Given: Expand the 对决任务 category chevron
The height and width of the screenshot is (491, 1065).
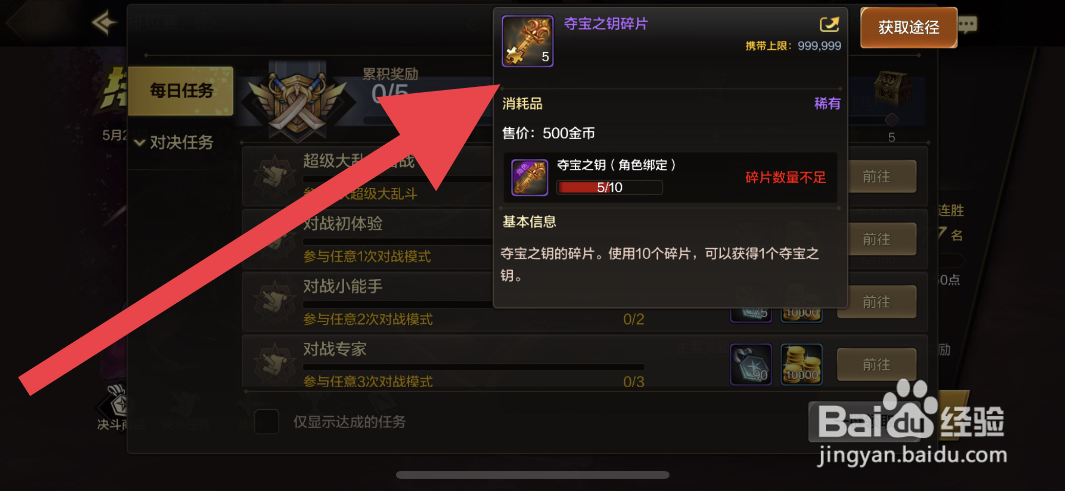Looking at the screenshot, I should tap(139, 143).
